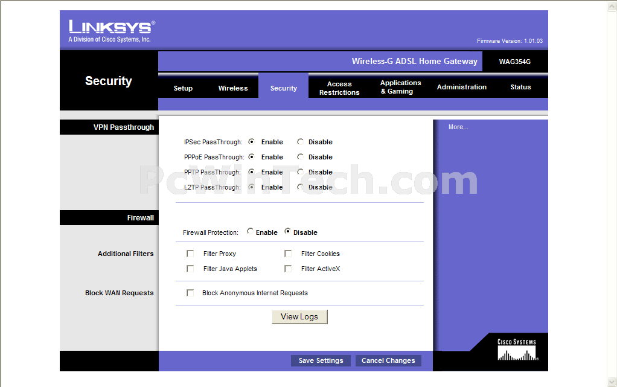Click the Firewall Protection: label
The image size is (617, 387).
[211, 232]
